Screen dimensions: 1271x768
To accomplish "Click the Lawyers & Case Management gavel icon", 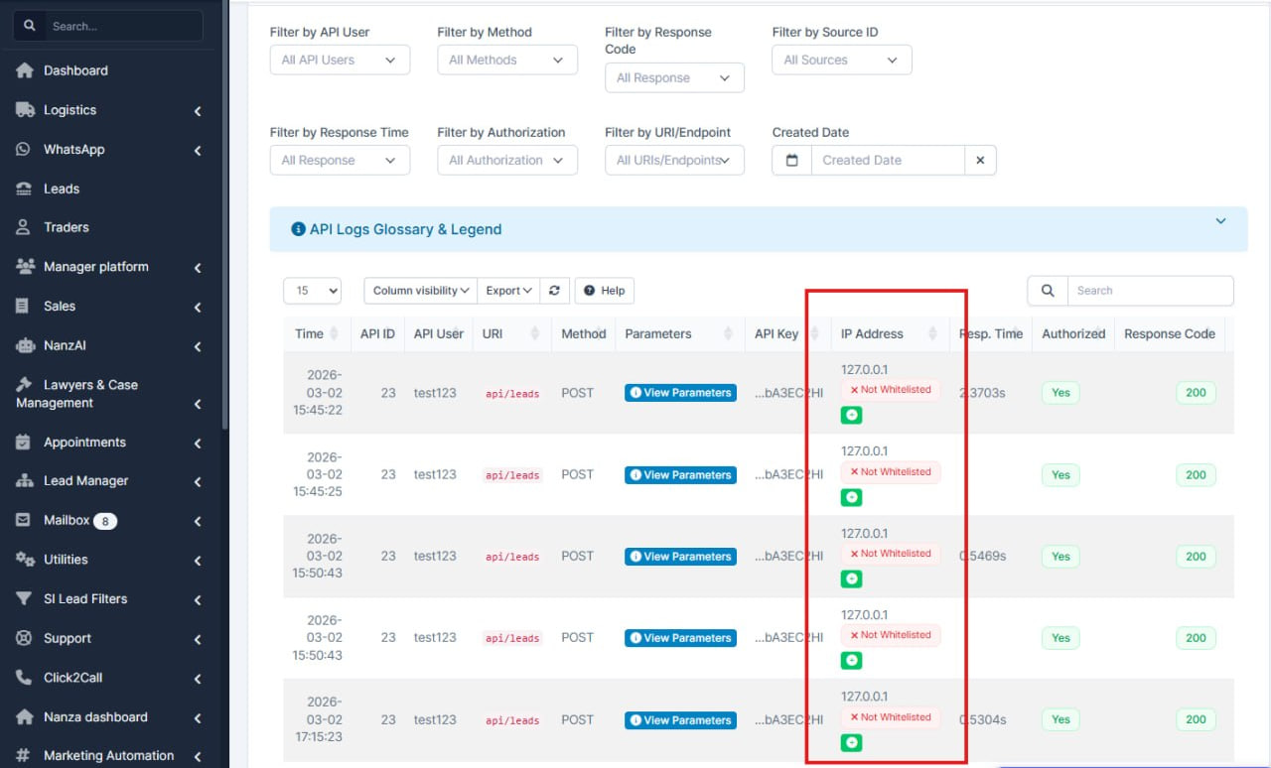I will point(25,385).
